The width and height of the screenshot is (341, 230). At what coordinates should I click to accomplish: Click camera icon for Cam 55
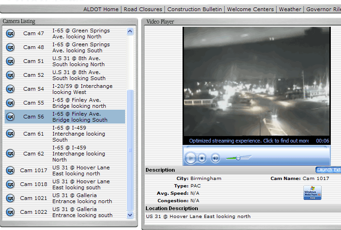click(10, 103)
